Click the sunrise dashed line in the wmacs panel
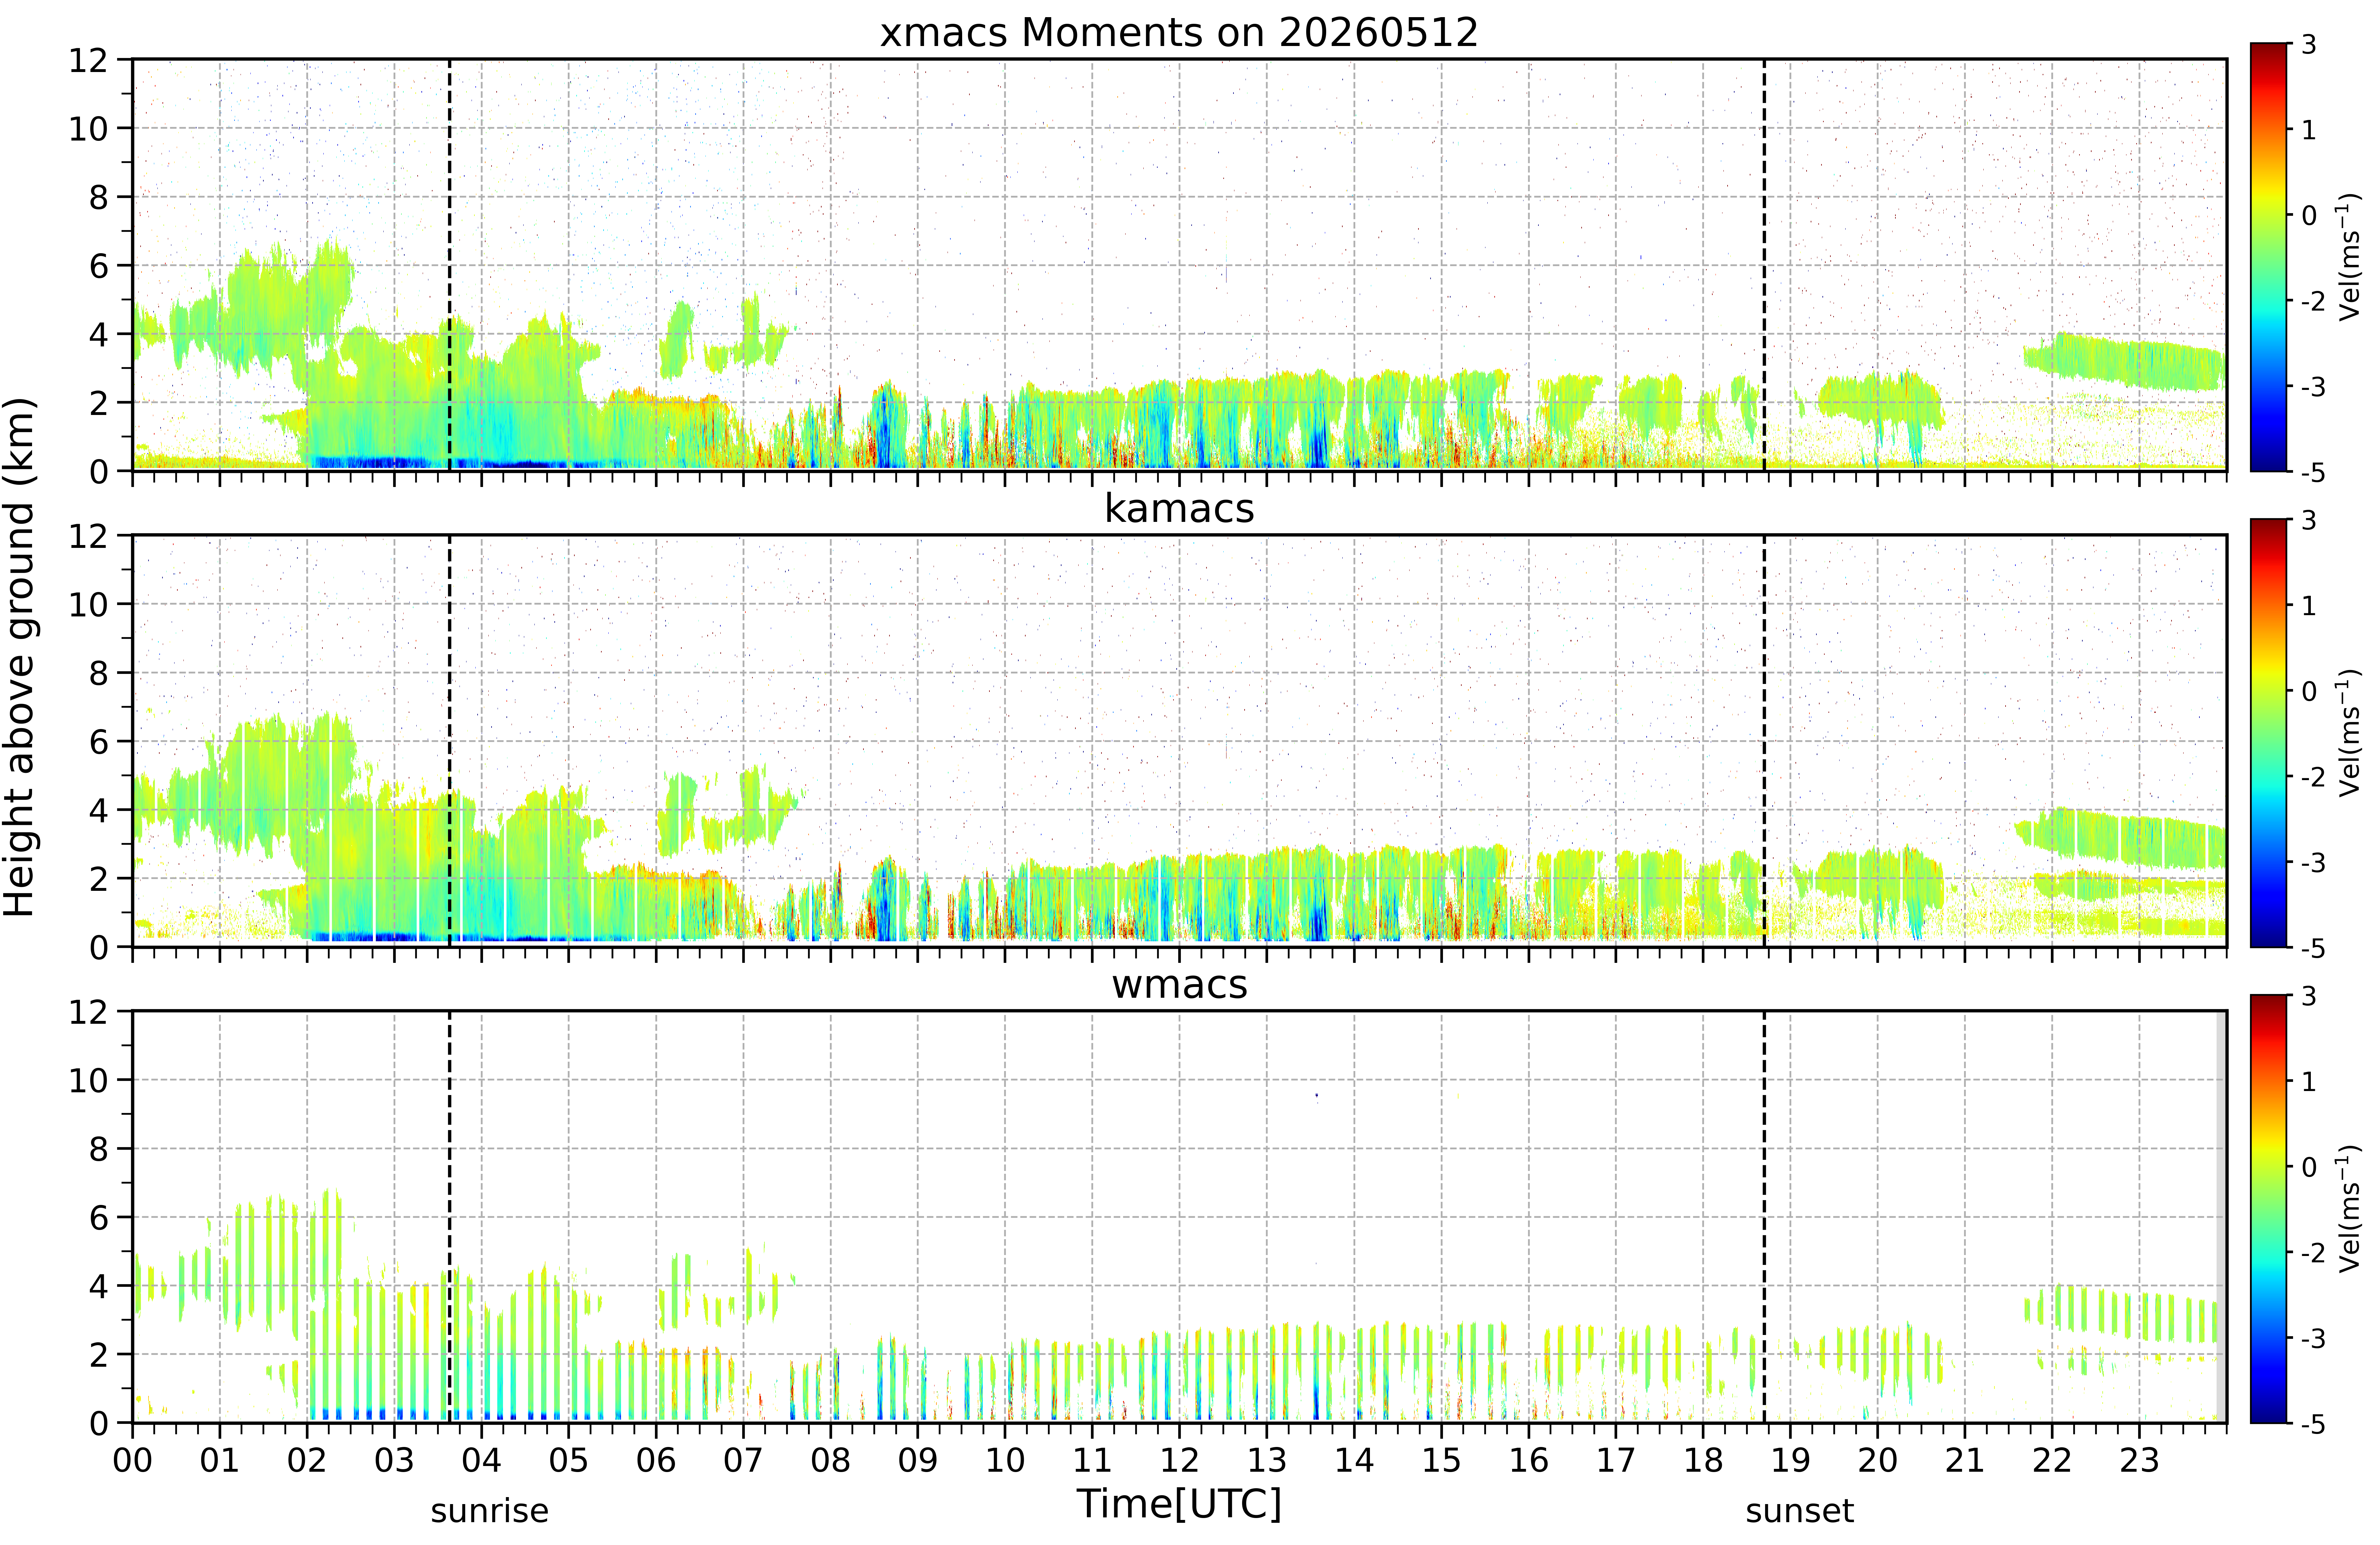2380x1545 pixels. pos(450,1217)
